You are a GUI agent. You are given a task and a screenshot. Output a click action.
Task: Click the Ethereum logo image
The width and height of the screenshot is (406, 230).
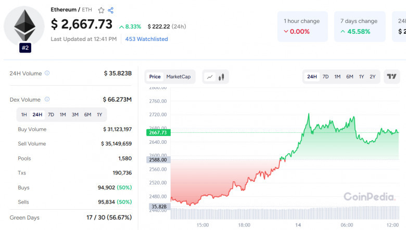coord(24,25)
